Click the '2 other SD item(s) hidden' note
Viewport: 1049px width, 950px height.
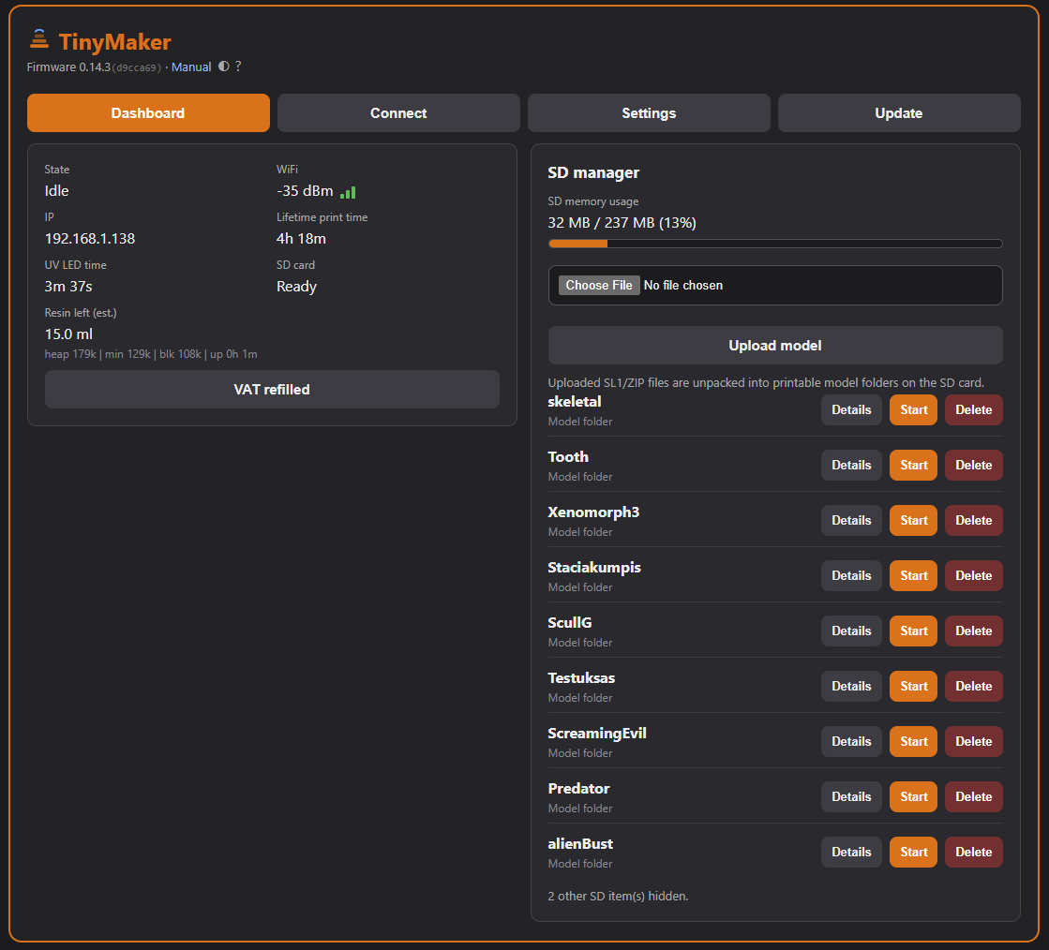(x=618, y=896)
